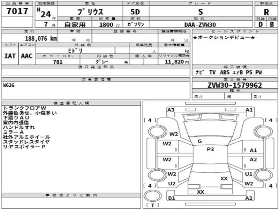Click the PW equipment entry
This screenshot has width=279, height=209.
[258, 72]
